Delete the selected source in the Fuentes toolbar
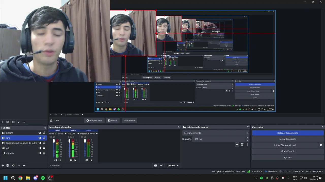The image size is (325, 182). click(8, 166)
